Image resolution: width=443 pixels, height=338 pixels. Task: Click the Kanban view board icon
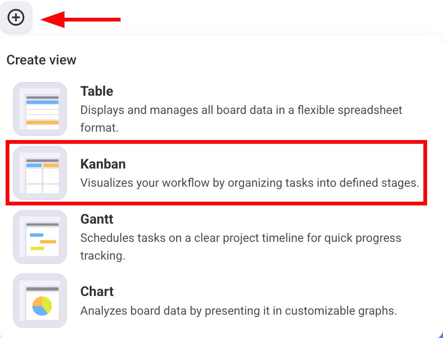[40, 173]
